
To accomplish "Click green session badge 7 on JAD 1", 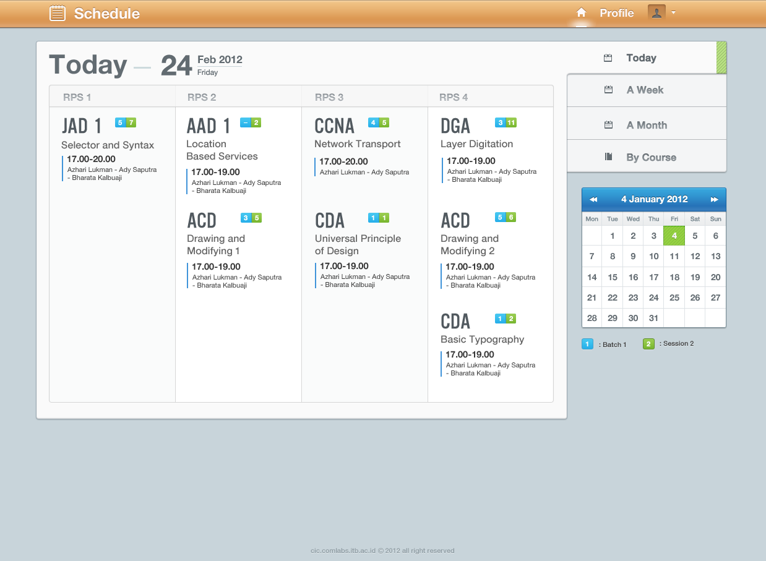I will (x=131, y=122).
